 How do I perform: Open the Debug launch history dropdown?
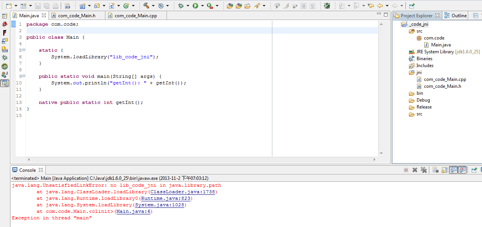(187, 6)
